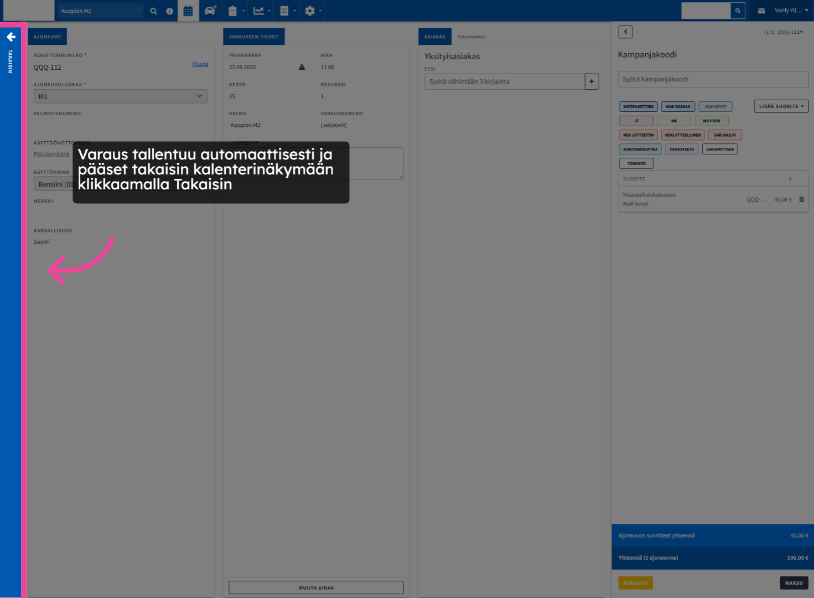
Task: Click the Lisätiedot text area
Action: [x=316, y=163]
